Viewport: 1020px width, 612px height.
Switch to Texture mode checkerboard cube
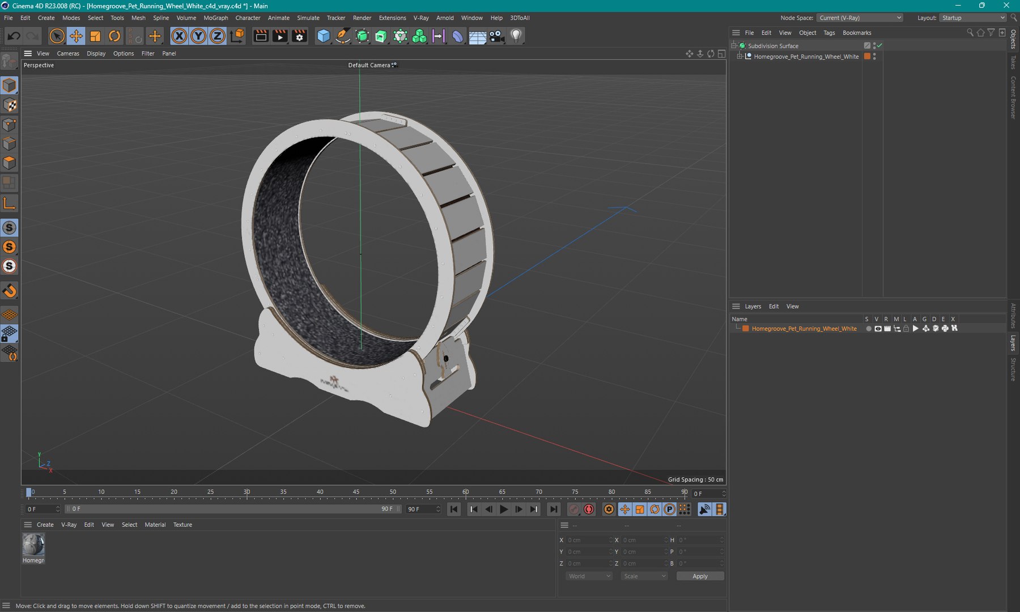click(10, 105)
